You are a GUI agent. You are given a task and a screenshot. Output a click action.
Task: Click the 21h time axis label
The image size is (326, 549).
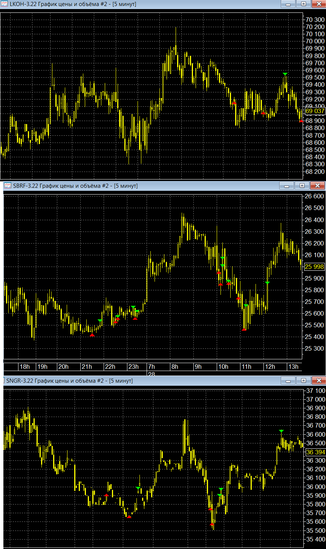click(87, 367)
